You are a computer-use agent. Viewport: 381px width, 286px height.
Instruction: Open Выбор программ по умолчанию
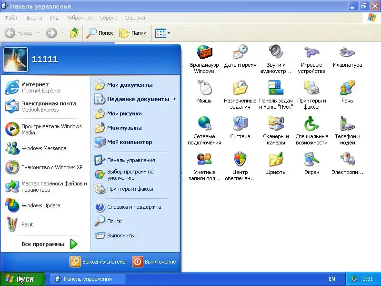(136, 174)
